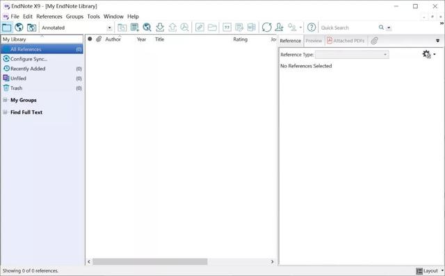Click the Quick Search magnifier icon
445x276 pixels.
pos(382,28)
